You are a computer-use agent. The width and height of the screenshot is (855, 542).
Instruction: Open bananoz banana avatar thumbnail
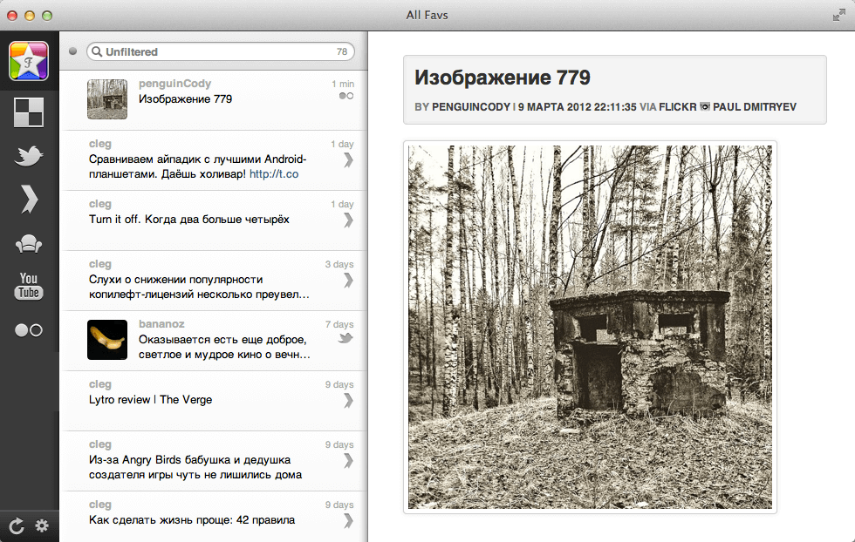point(107,340)
